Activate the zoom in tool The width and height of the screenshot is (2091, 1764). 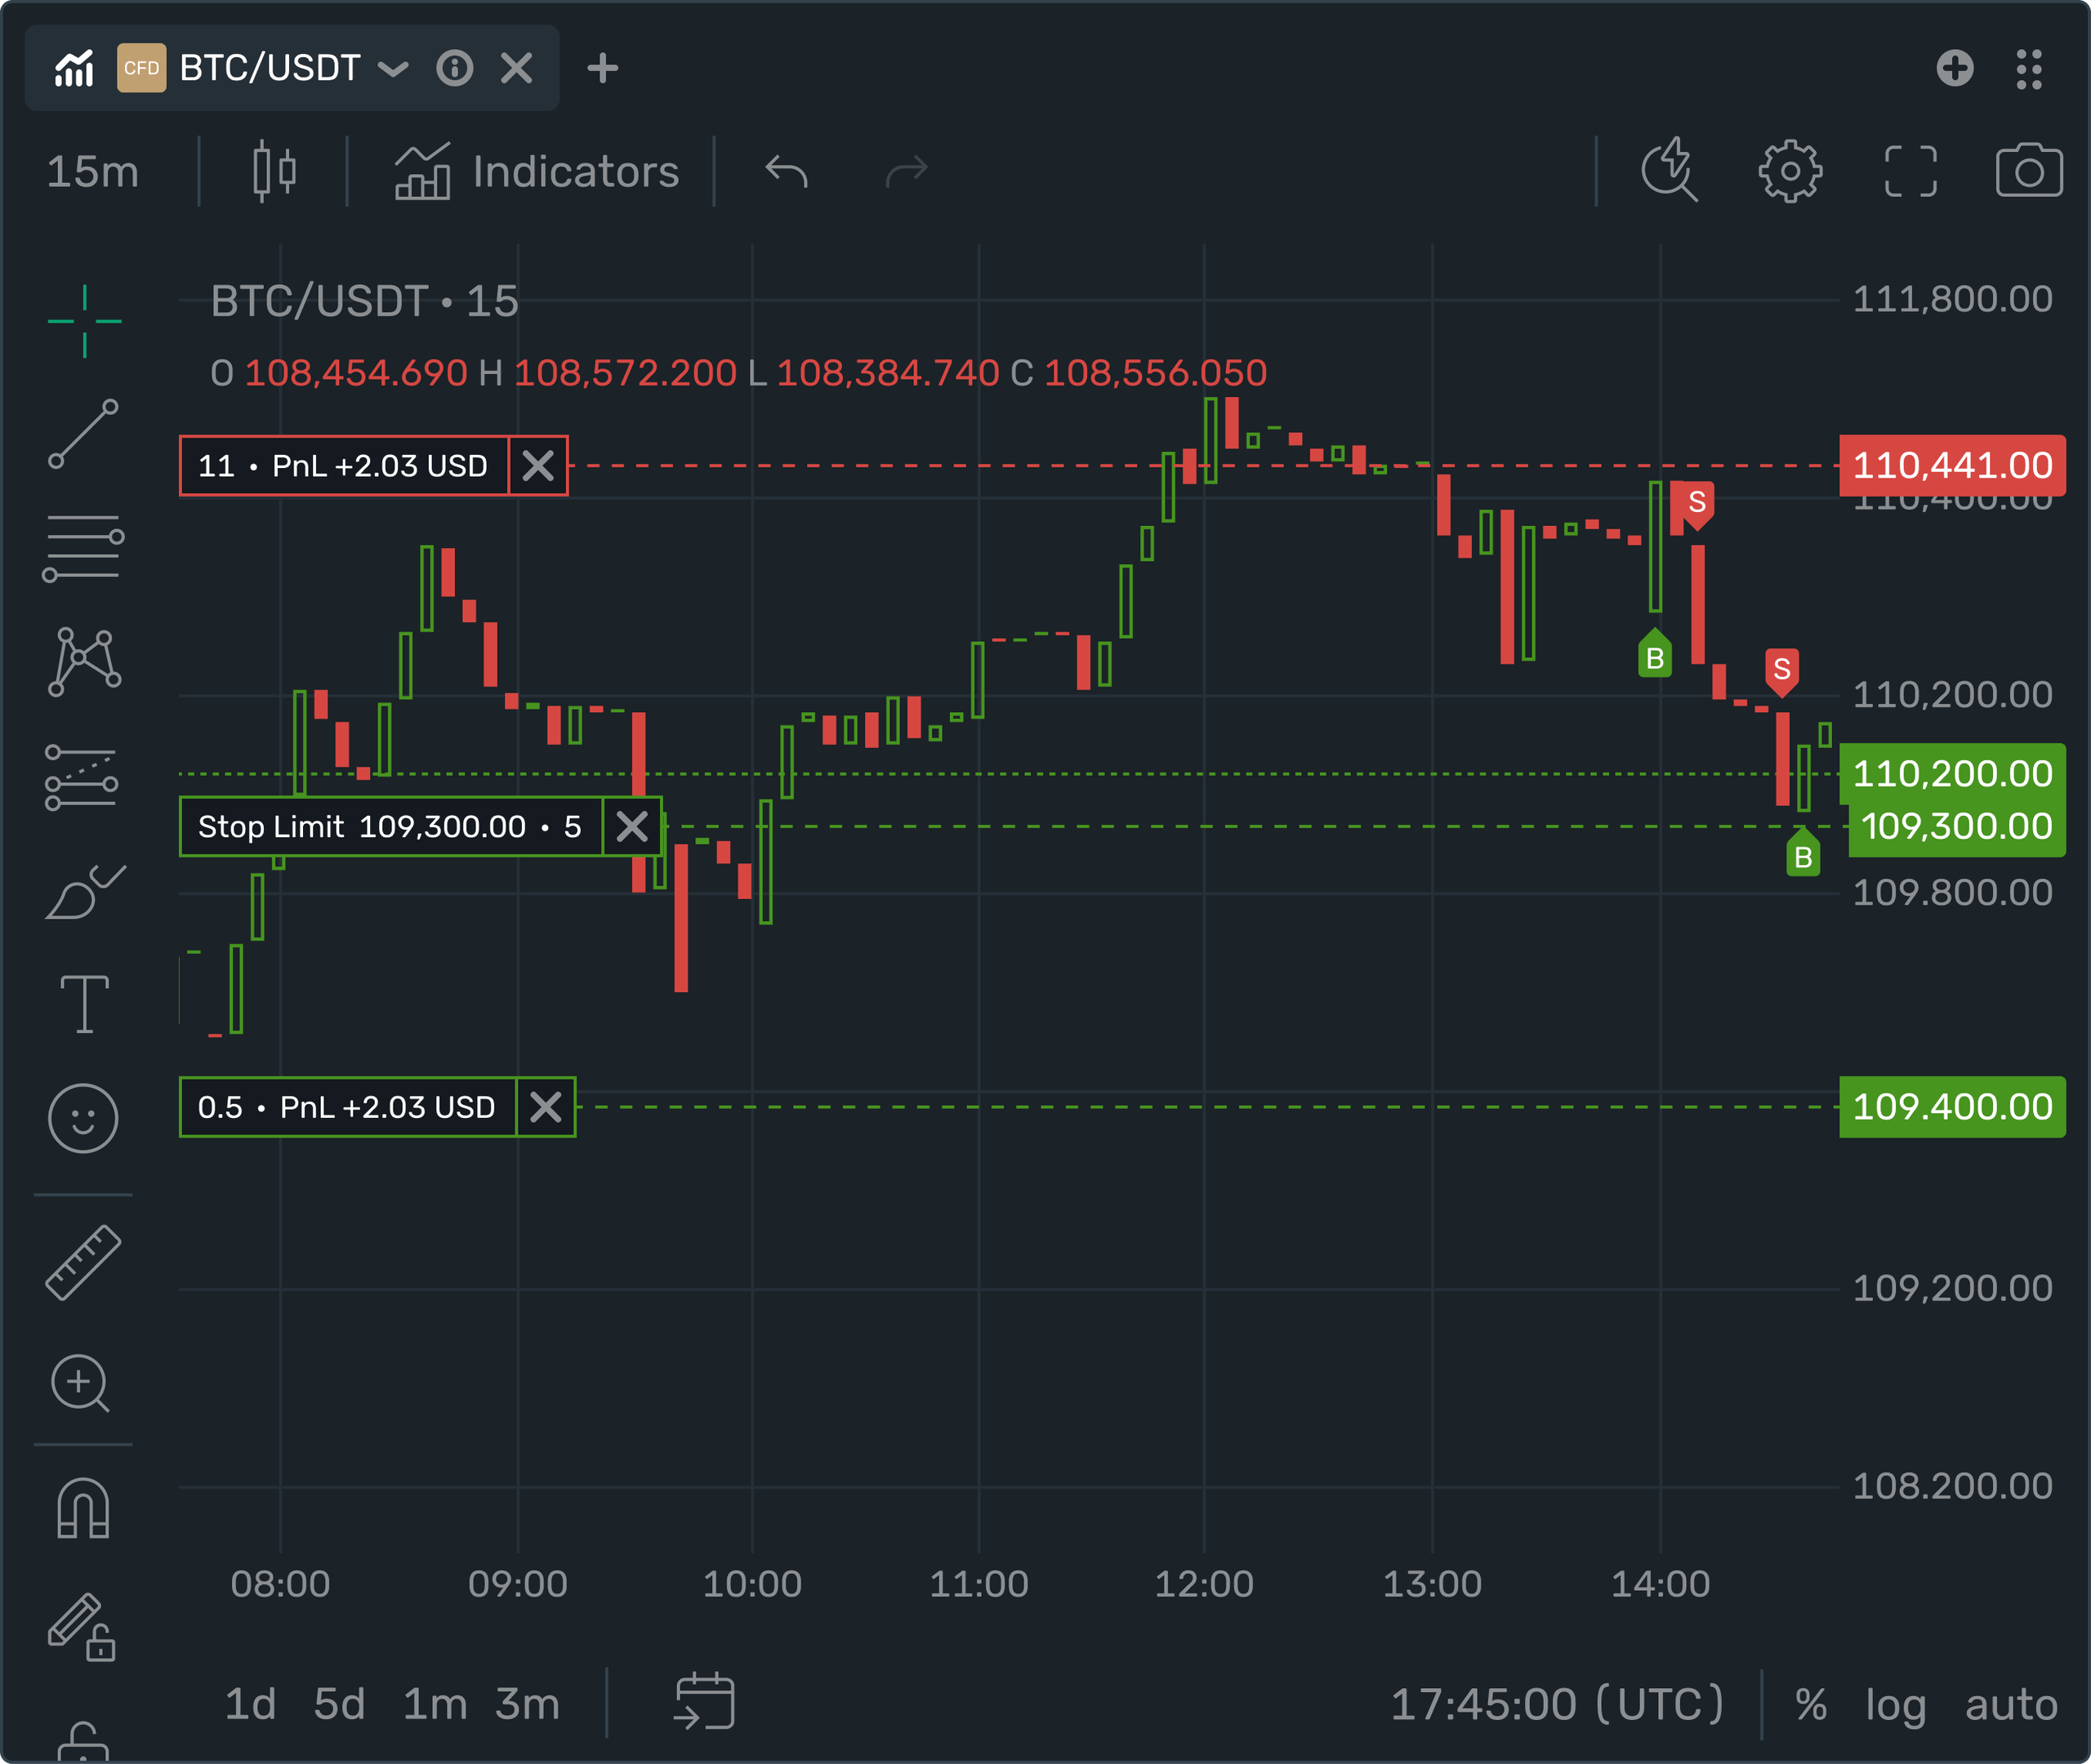point(80,1384)
